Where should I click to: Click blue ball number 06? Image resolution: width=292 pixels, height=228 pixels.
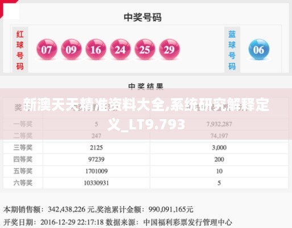[259, 50]
